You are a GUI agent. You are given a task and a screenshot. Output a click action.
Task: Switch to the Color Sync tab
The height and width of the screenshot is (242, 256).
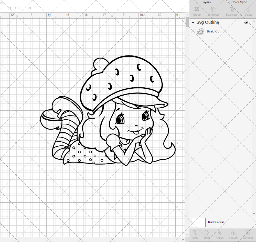[x=239, y=2]
